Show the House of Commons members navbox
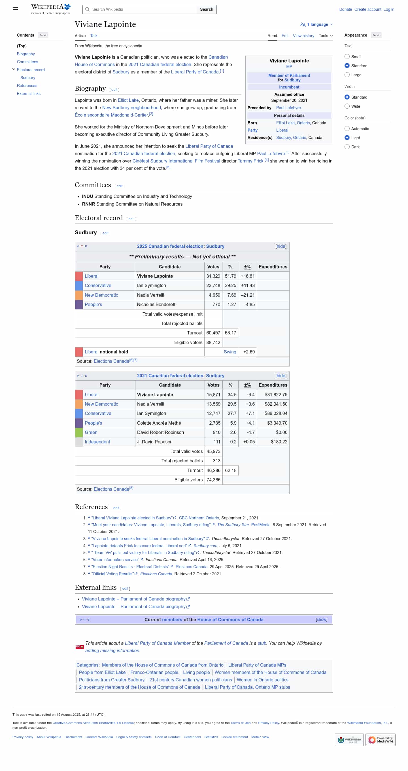Viewport: 408px width, 771px height. [x=321, y=620]
